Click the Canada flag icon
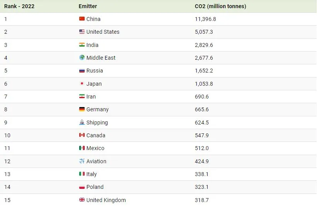317x209 pixels. click(82, 135)
